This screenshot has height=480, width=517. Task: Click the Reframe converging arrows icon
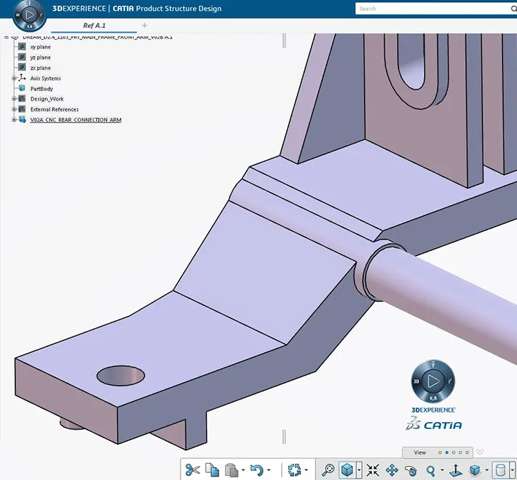[373, 470]
